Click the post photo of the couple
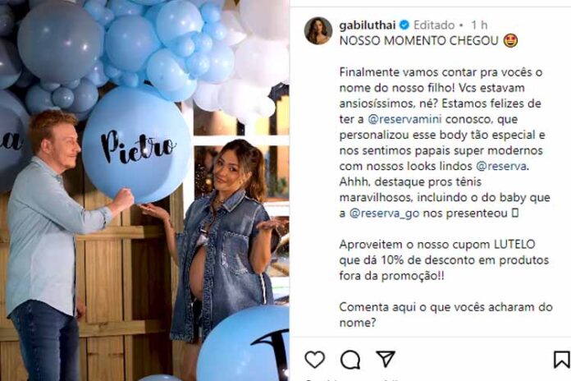This screenshot has width=571, height=381. [x=144, y=190]
